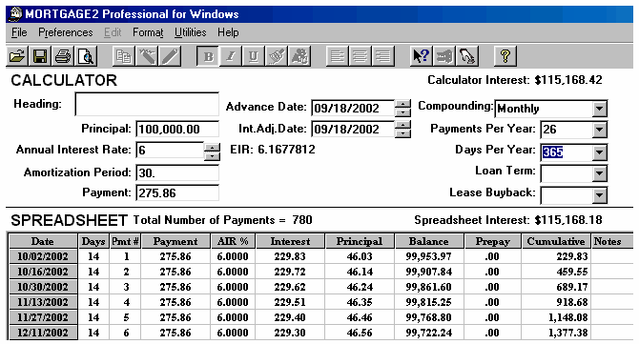This screenshot has width=639, height=344.
Task: Click the yellow question mark help icon
Action: click(x=505, y=56)
